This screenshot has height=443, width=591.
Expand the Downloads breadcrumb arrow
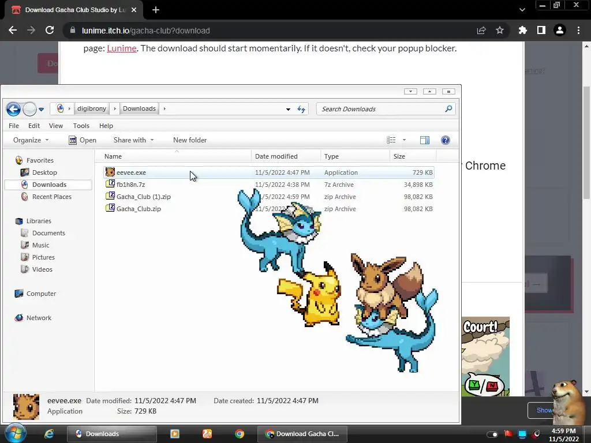(164, 108)
